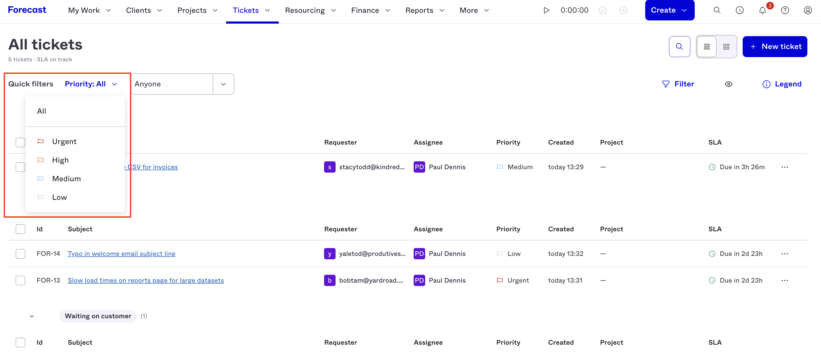
Task: Select High priority option
Action: point(75,160)
